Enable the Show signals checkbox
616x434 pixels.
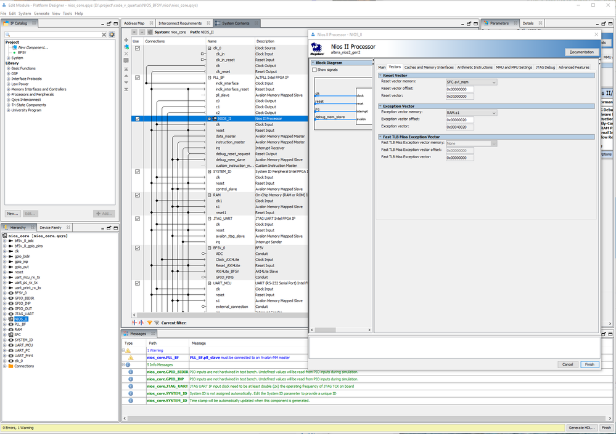tap(314, 70)
